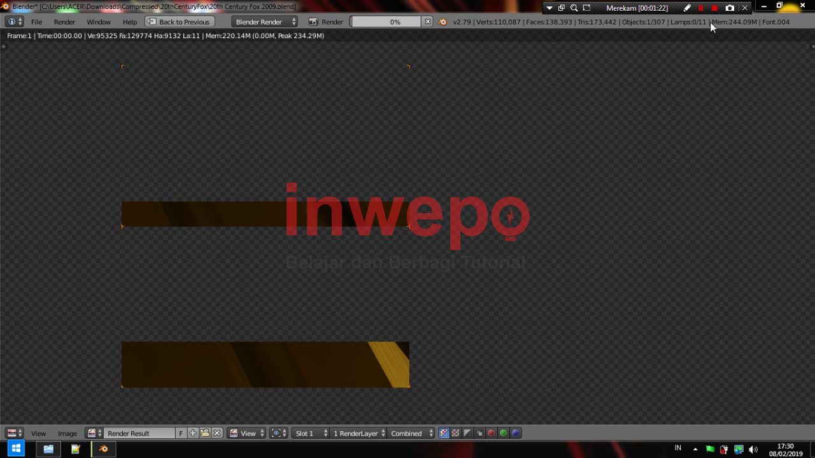This screenshot has height=458, width=815.
Task: Open the Render menu in top bar
Action: coord(64,22)
